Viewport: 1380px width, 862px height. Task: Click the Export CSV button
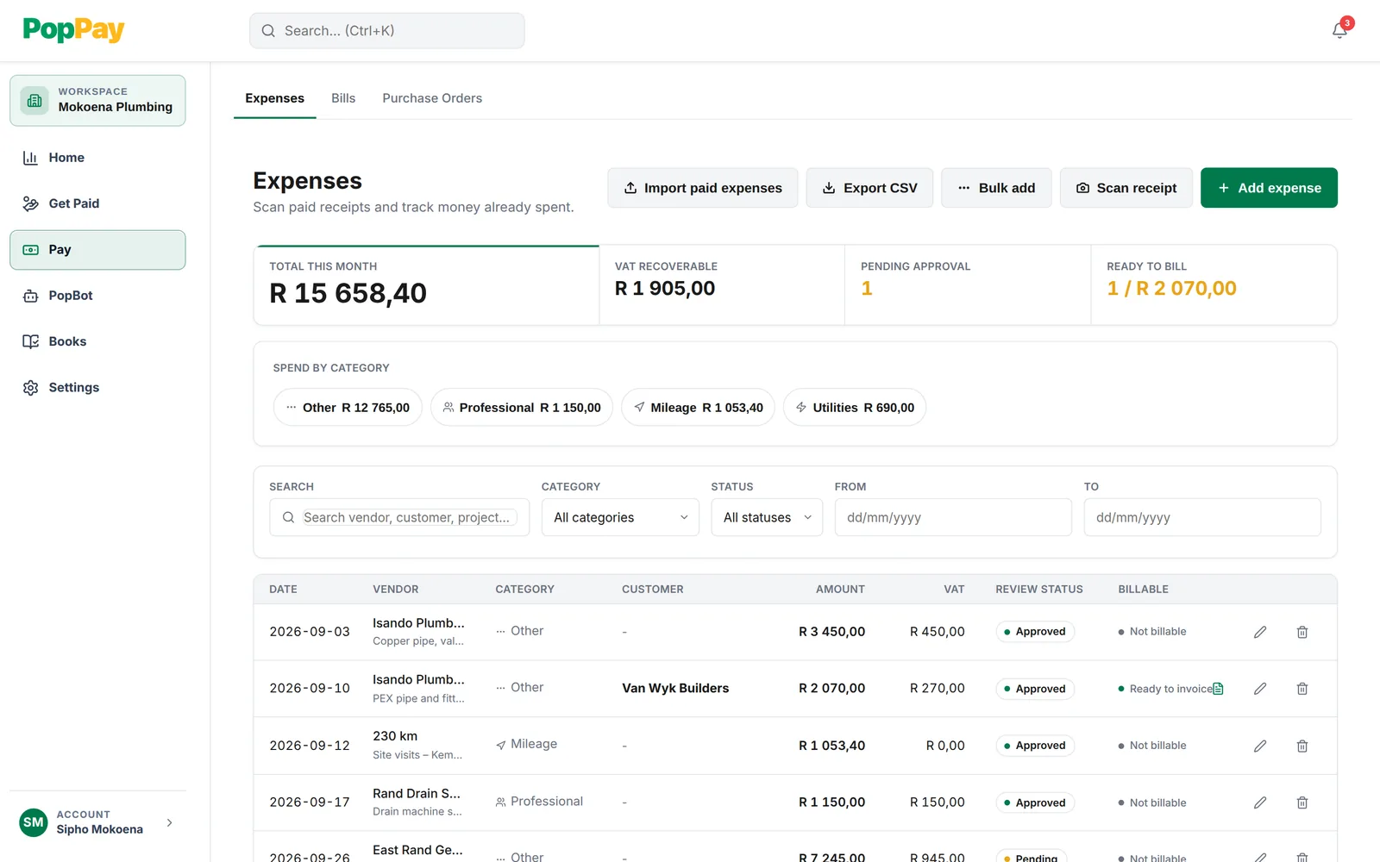coord(869,188)
